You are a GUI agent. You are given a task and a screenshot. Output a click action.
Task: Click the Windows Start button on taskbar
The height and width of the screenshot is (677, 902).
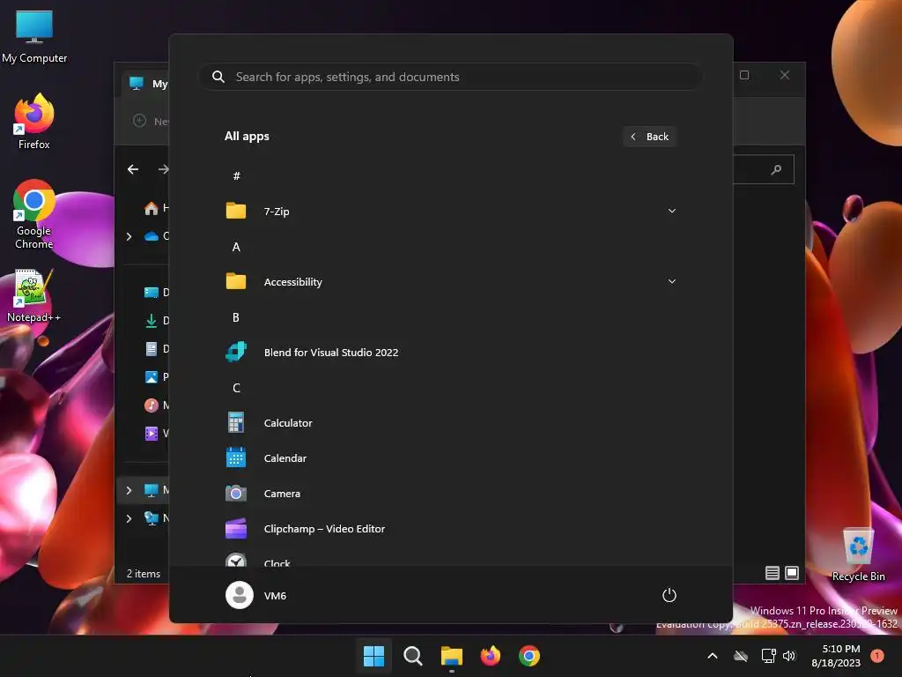click(x=373, y=656)
